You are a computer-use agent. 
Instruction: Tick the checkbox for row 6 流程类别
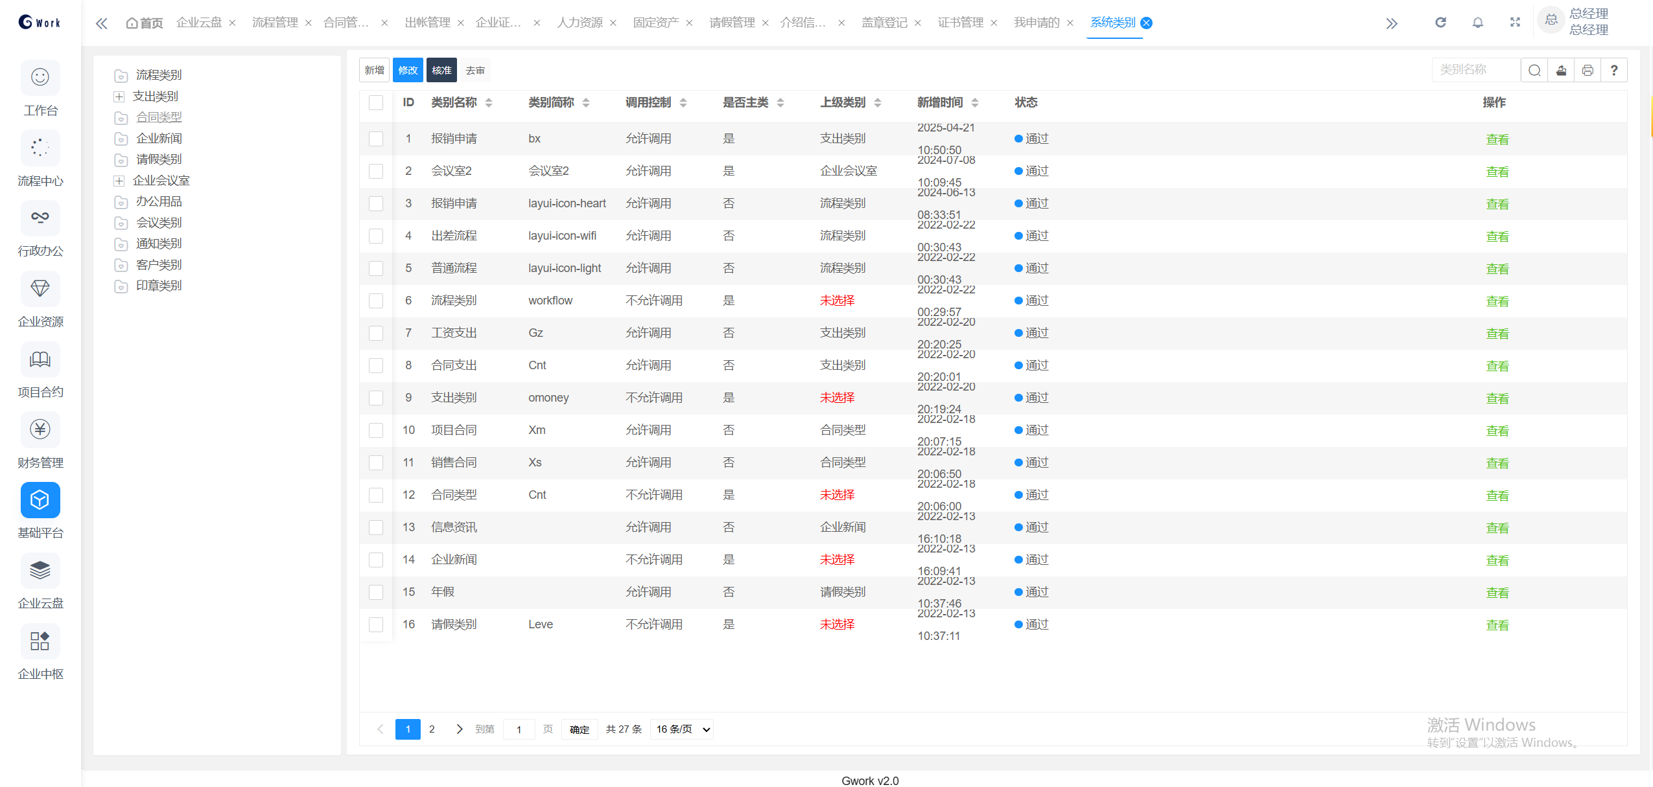click(x=376, y=301)
